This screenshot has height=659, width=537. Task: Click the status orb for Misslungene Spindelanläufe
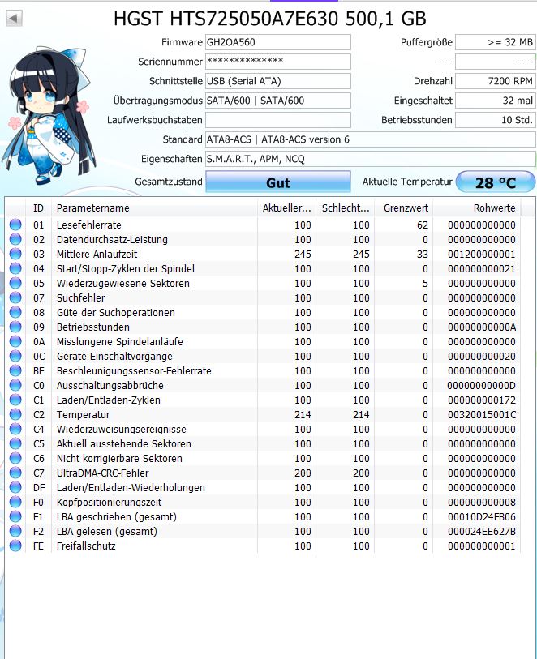(x=15, y=341)
